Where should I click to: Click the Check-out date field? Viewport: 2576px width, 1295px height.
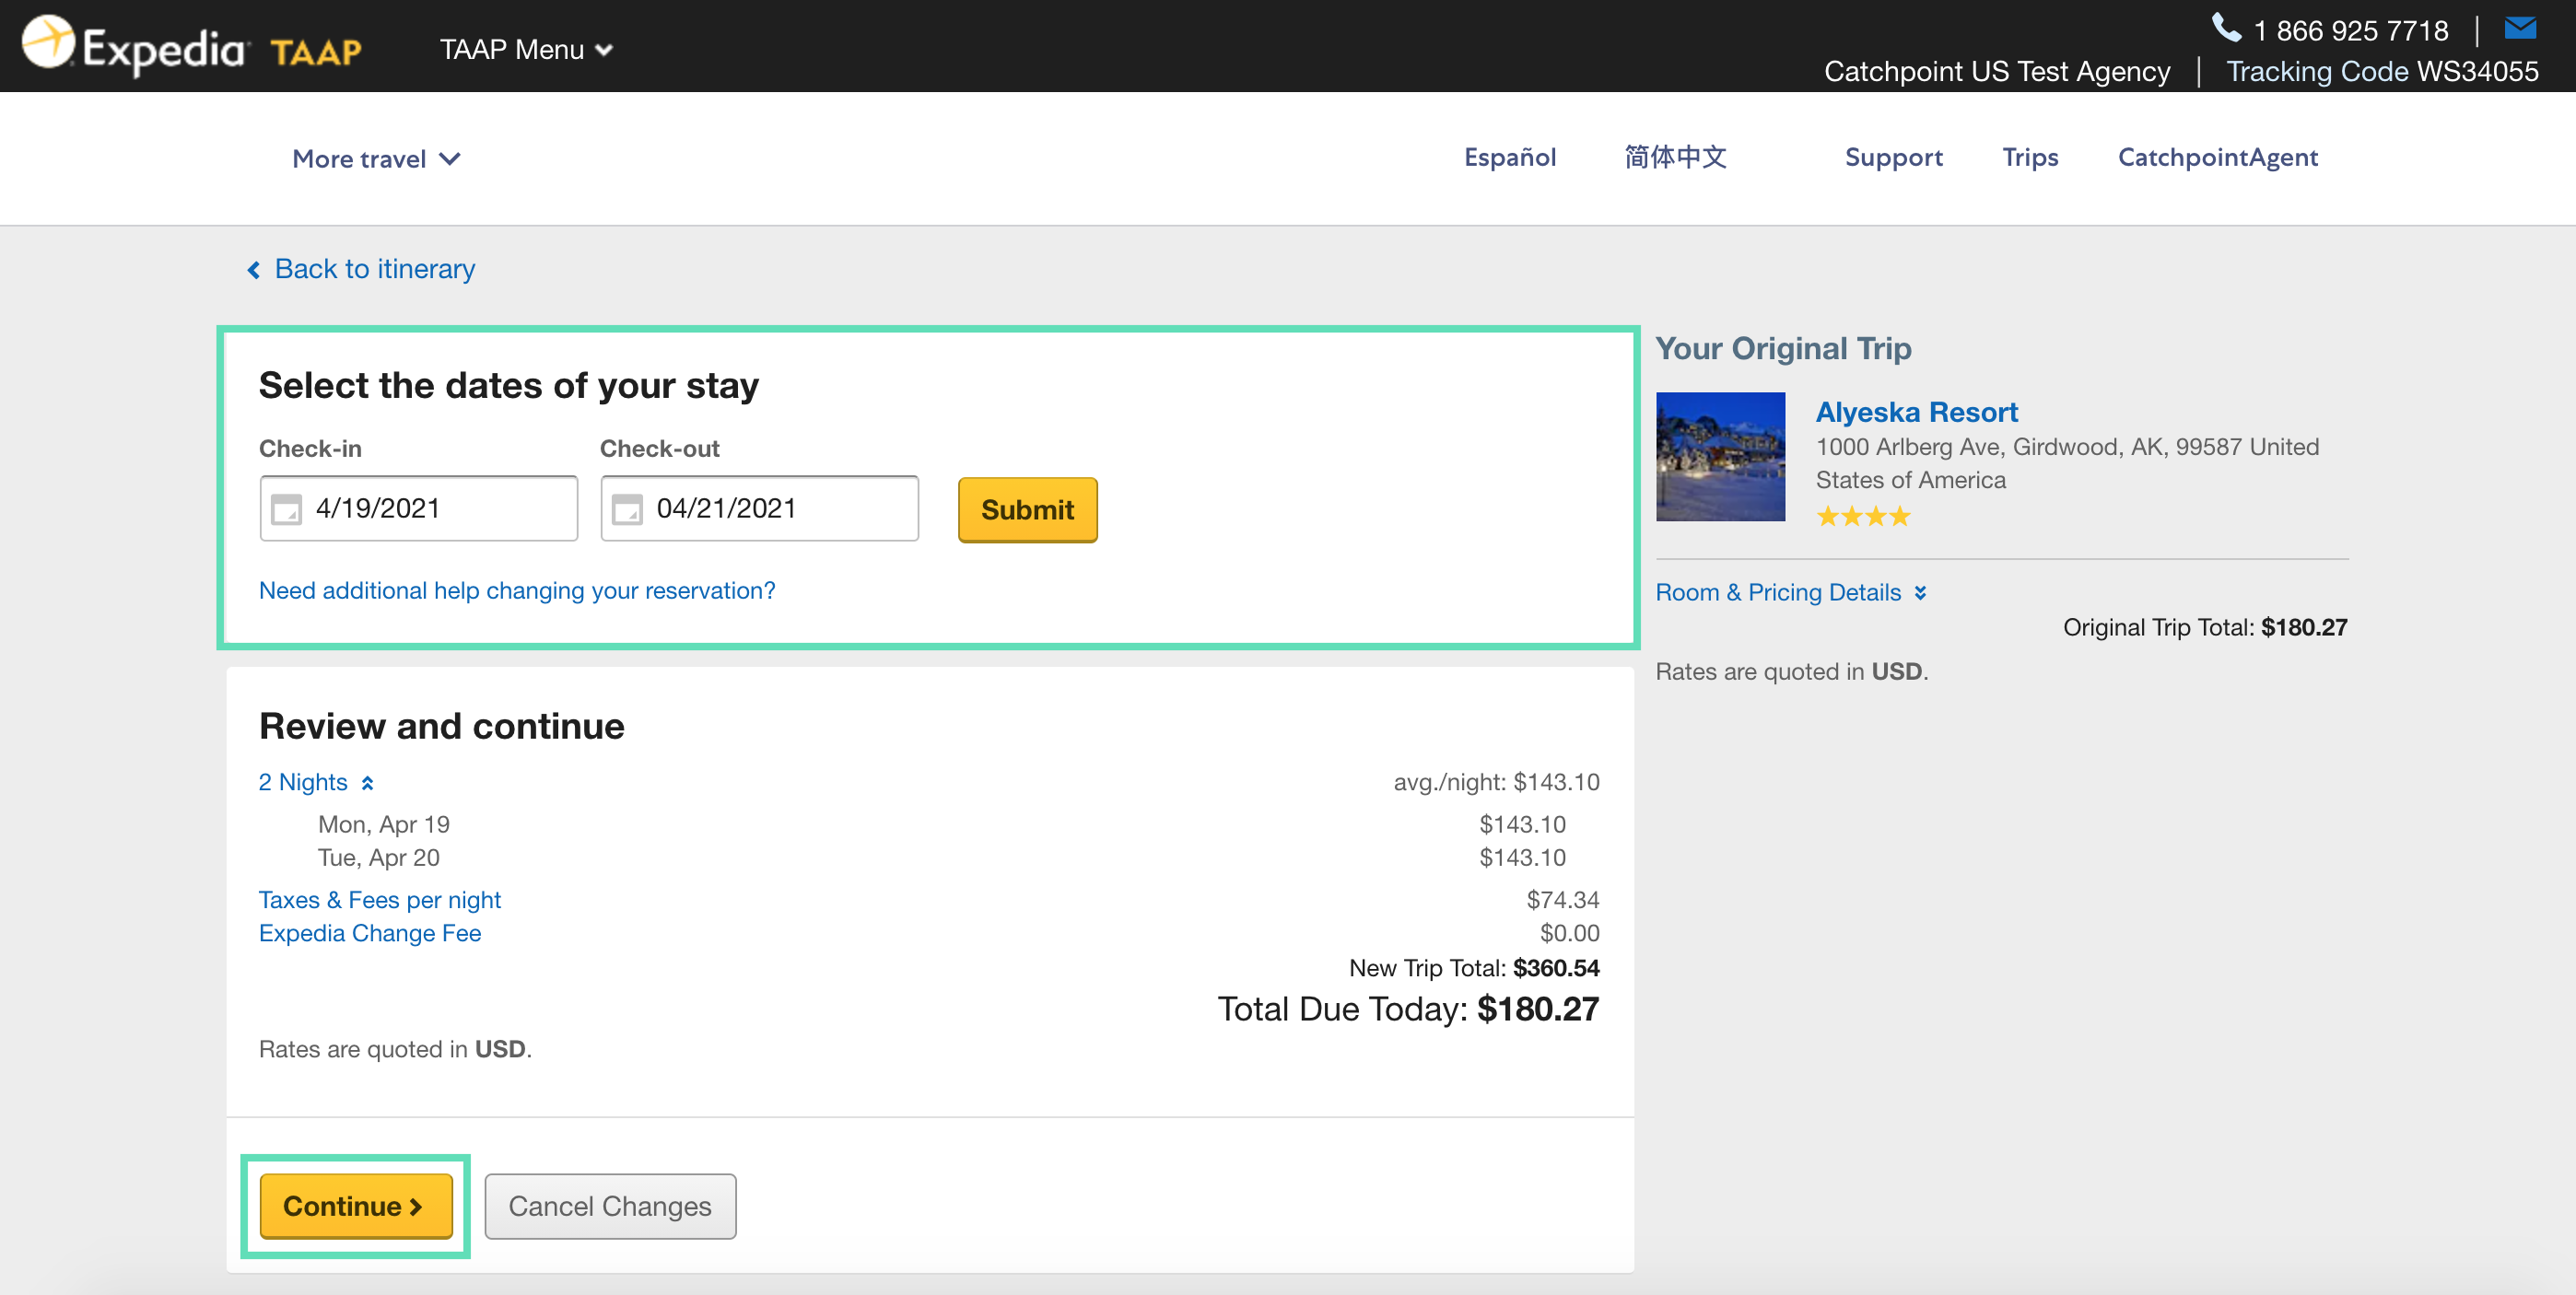click(x=759, y=508)
